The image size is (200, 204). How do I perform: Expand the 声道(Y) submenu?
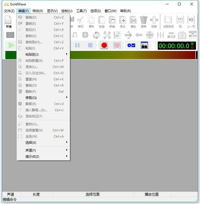(43, 150)
